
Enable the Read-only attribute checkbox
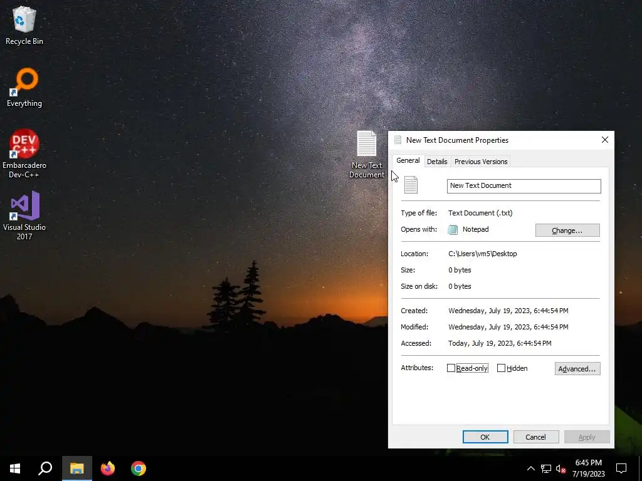[x=451, y=368]
